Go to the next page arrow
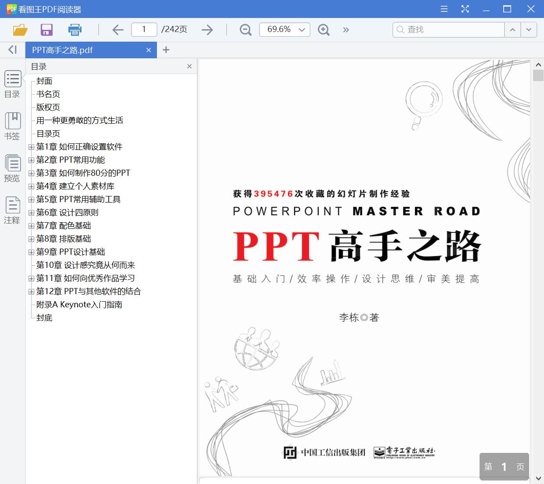The height and width of the screenshot is (484, 544). (x=207, y=30)
